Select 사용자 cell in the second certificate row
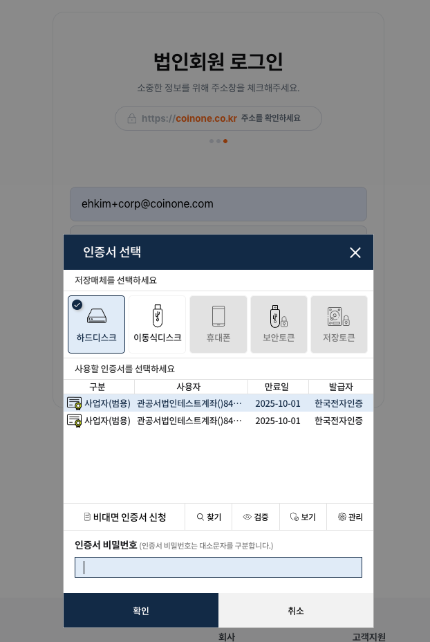Screen dimensions: 430x642 tap(189, 421)
